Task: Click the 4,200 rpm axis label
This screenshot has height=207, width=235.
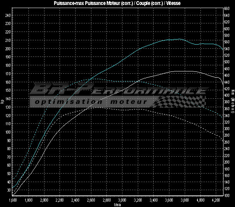Action: [216, 200]
